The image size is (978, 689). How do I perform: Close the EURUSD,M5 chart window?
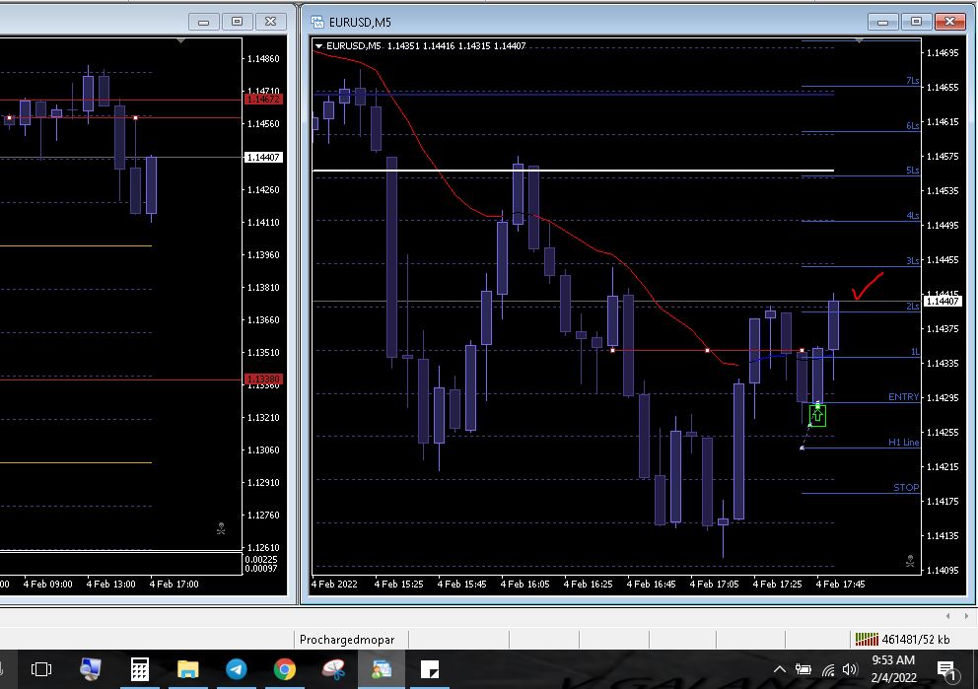(950, 22)
